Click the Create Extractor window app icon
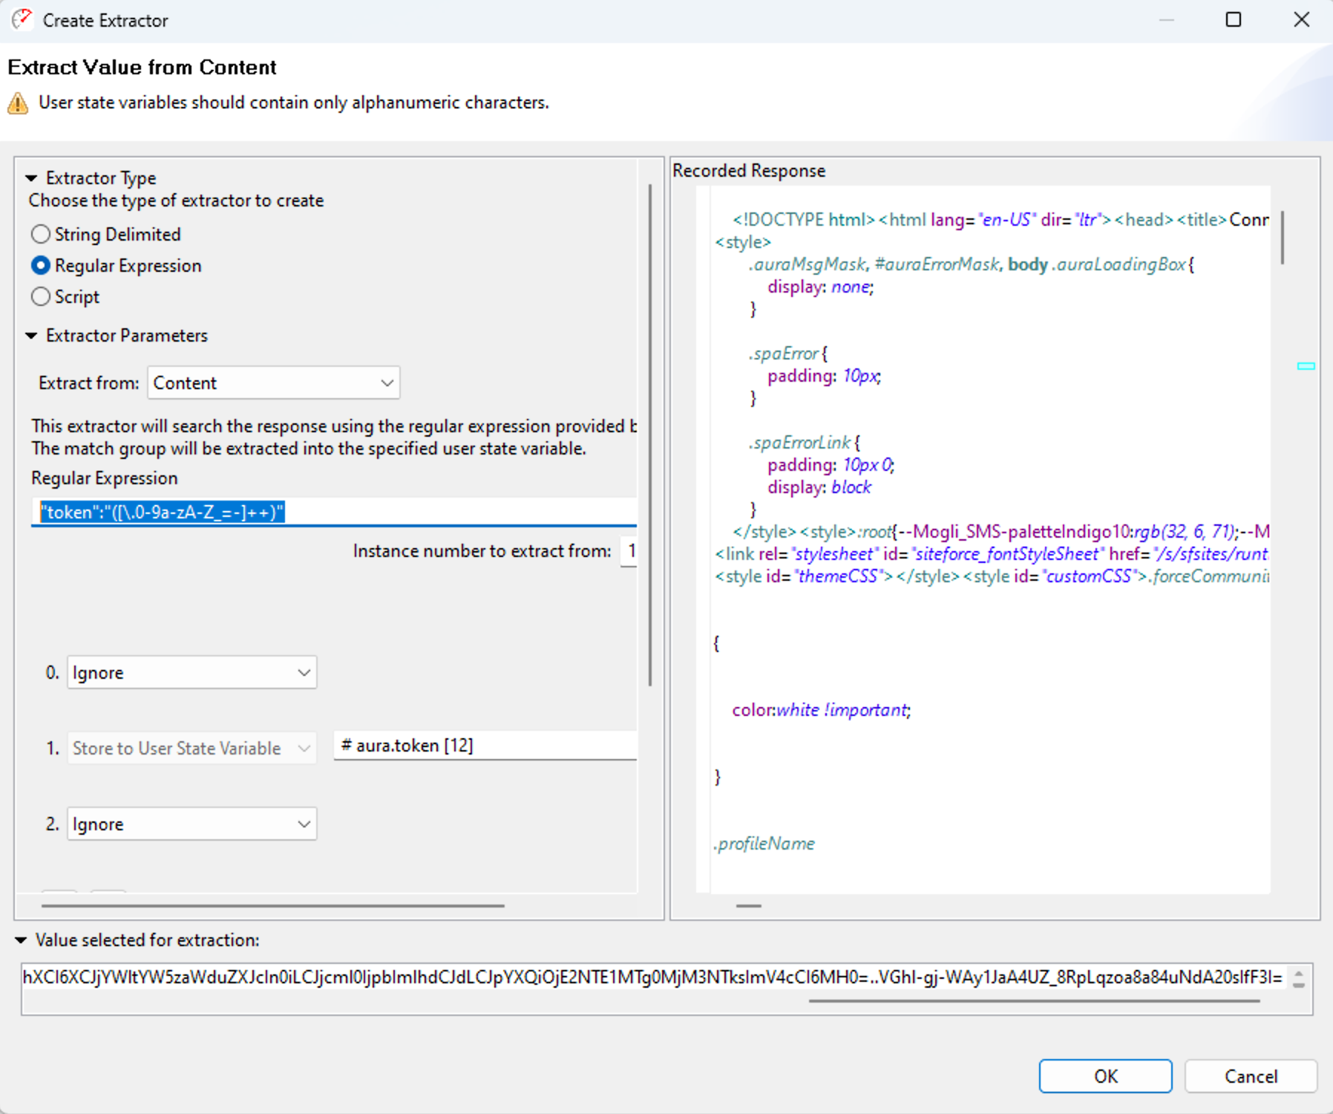 coord(22,19)
